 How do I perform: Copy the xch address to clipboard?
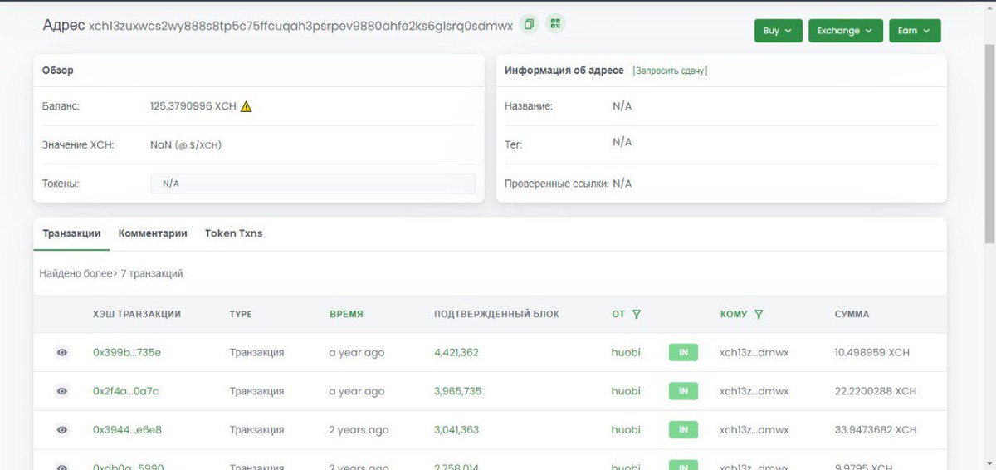[529, 25]
